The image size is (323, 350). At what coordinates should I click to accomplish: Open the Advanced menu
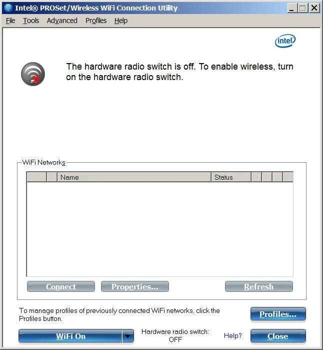[62, 21]
